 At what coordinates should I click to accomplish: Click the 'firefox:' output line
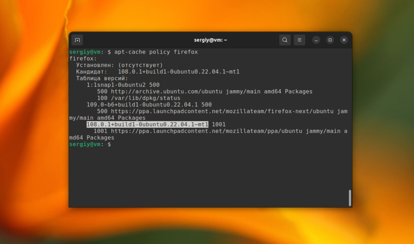tap(83, 58)
